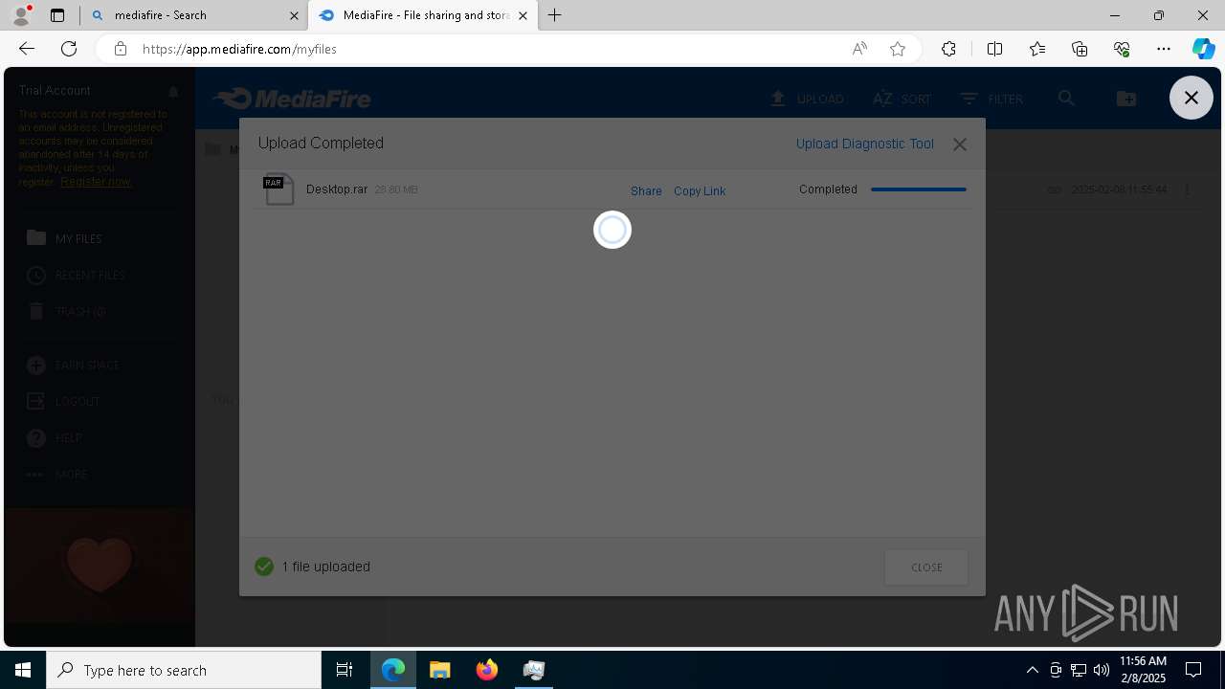
Task: Click the search magnifier icon in MediaFire
Action: tap(1067, 99)
